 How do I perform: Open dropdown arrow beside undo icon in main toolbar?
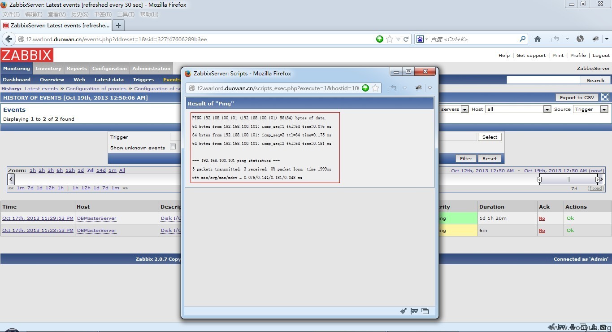click(567, 39)
